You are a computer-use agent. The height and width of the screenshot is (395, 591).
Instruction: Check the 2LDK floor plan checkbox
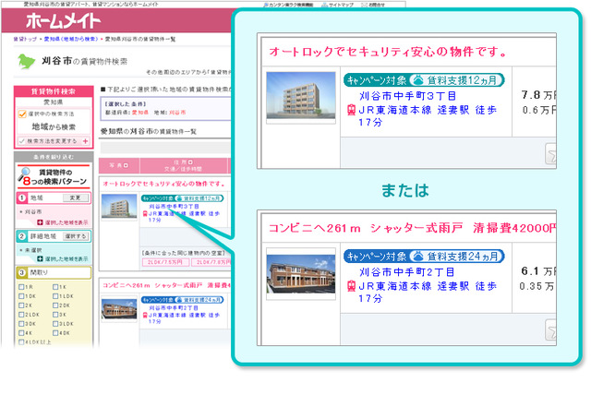[21, 315]
